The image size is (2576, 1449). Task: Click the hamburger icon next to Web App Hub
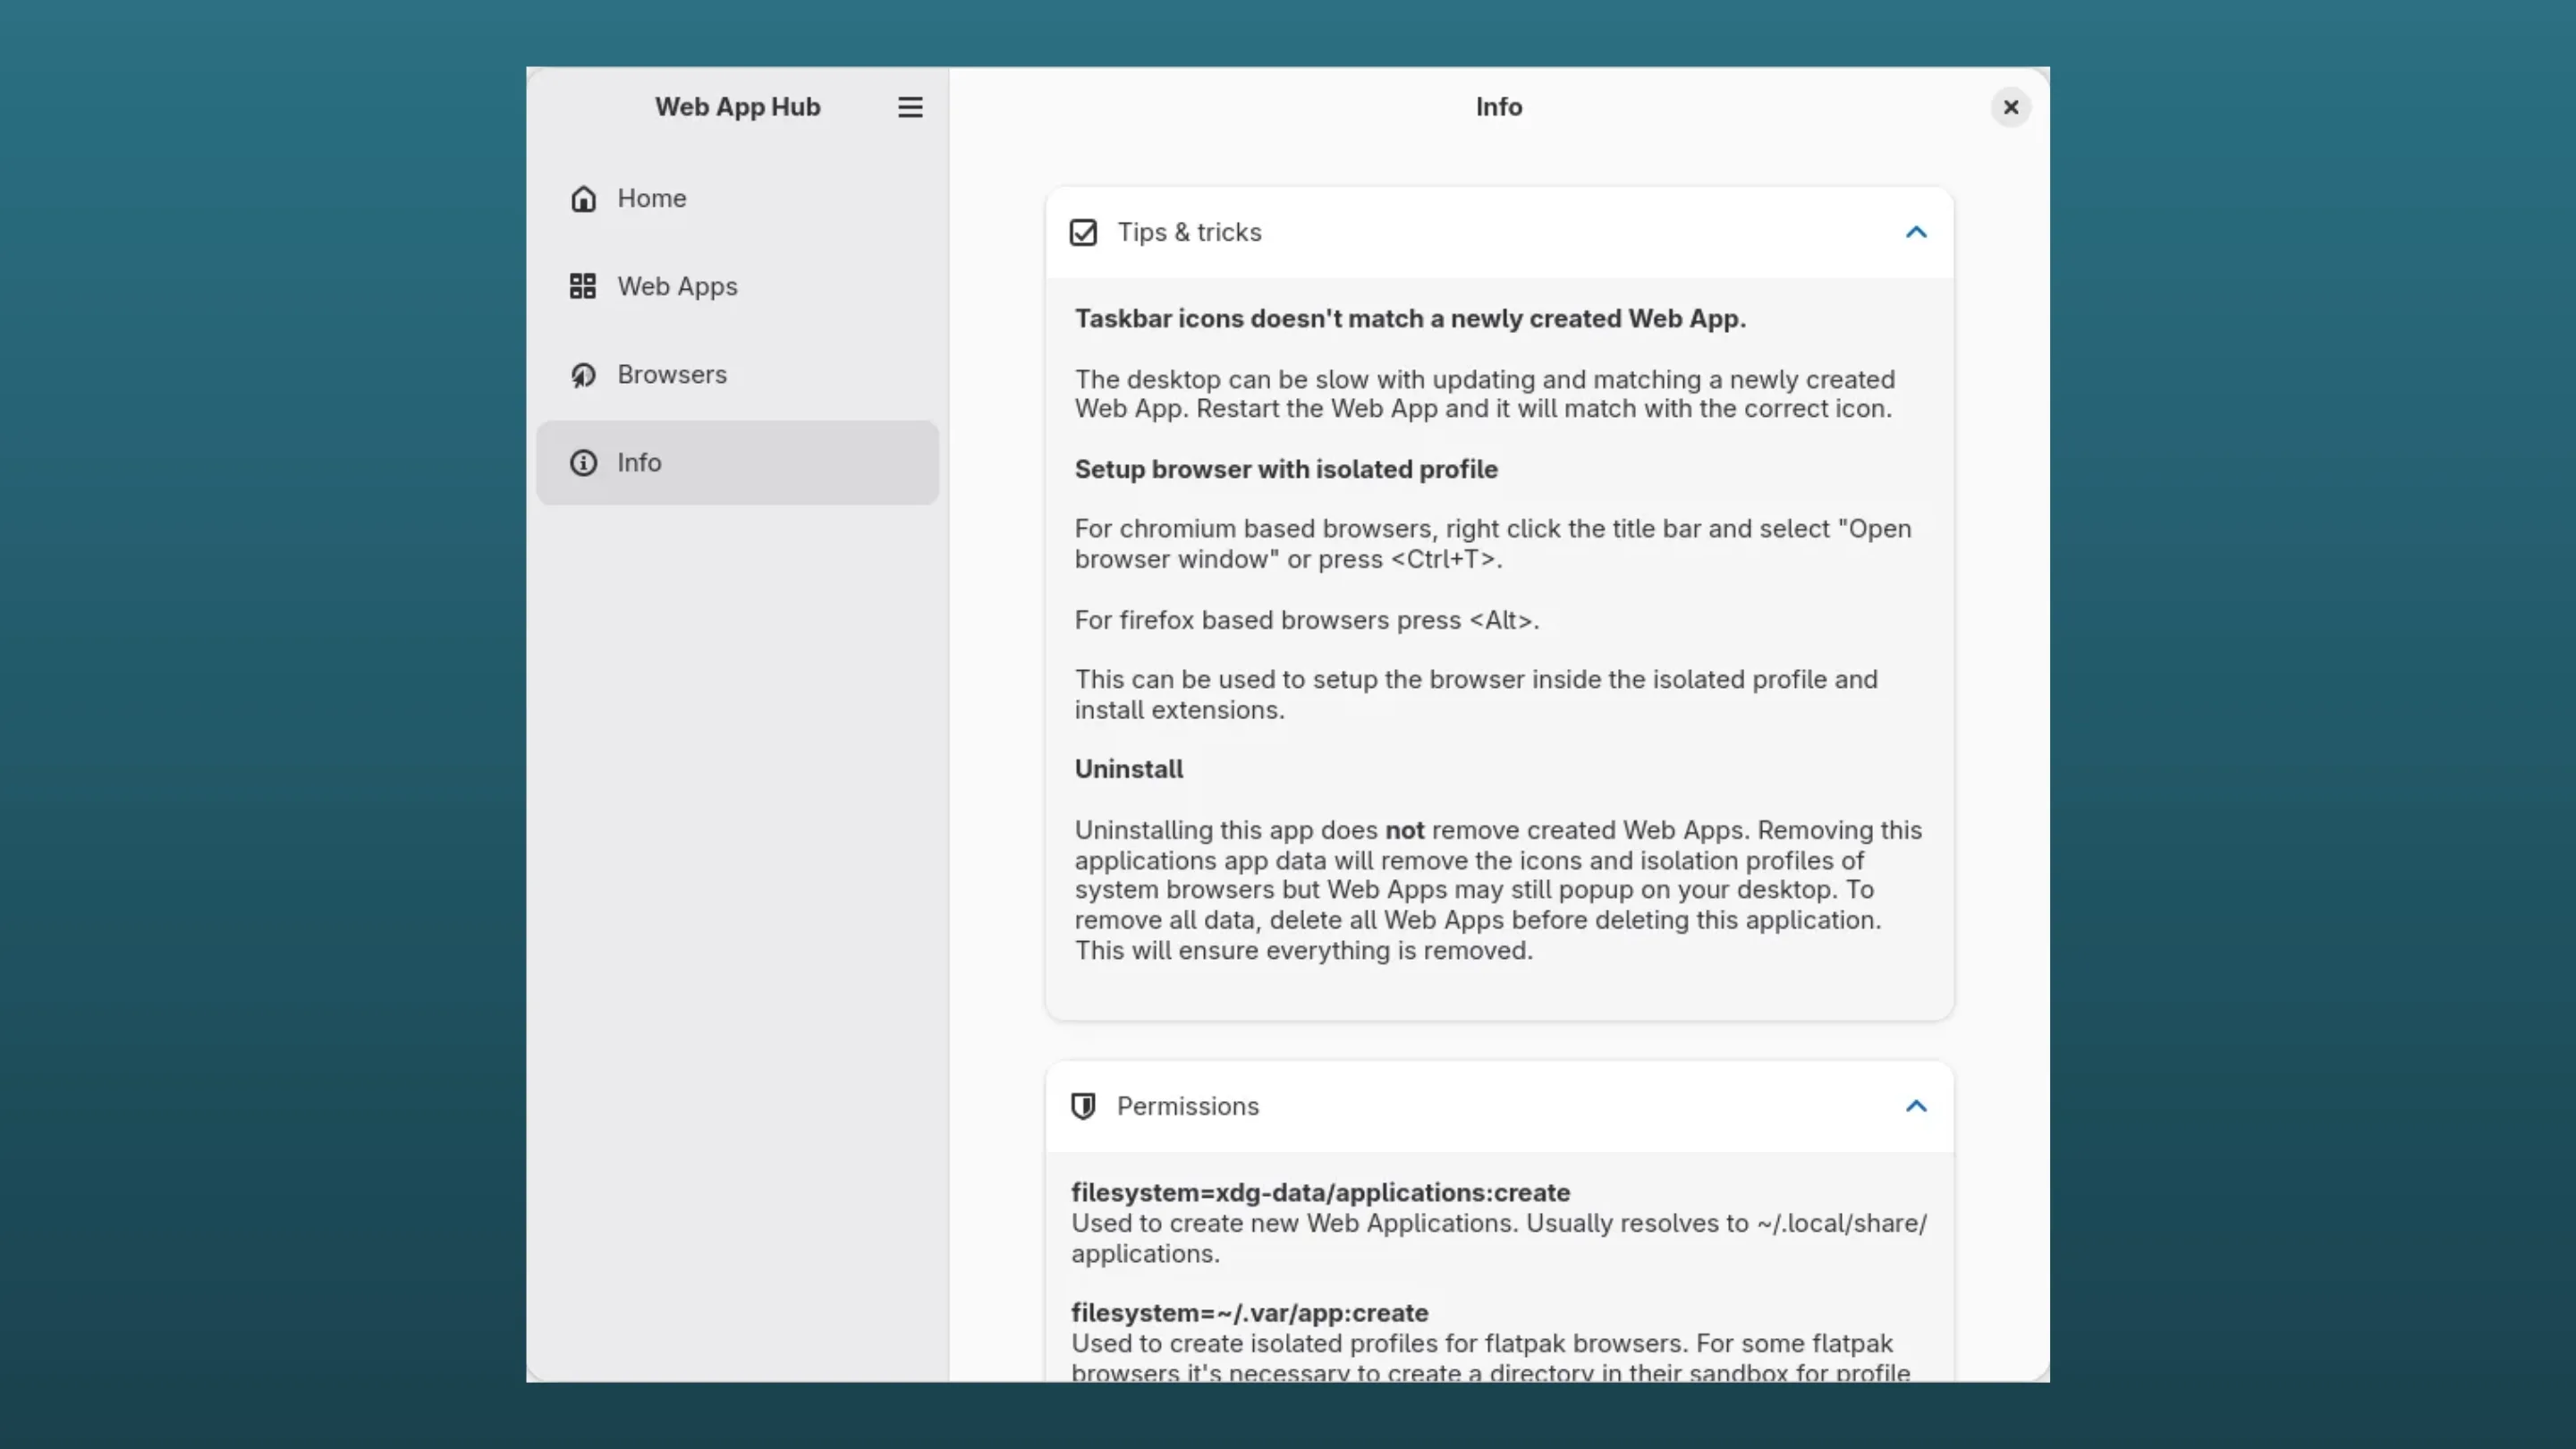pyautogui.click(x=909, y=107)
